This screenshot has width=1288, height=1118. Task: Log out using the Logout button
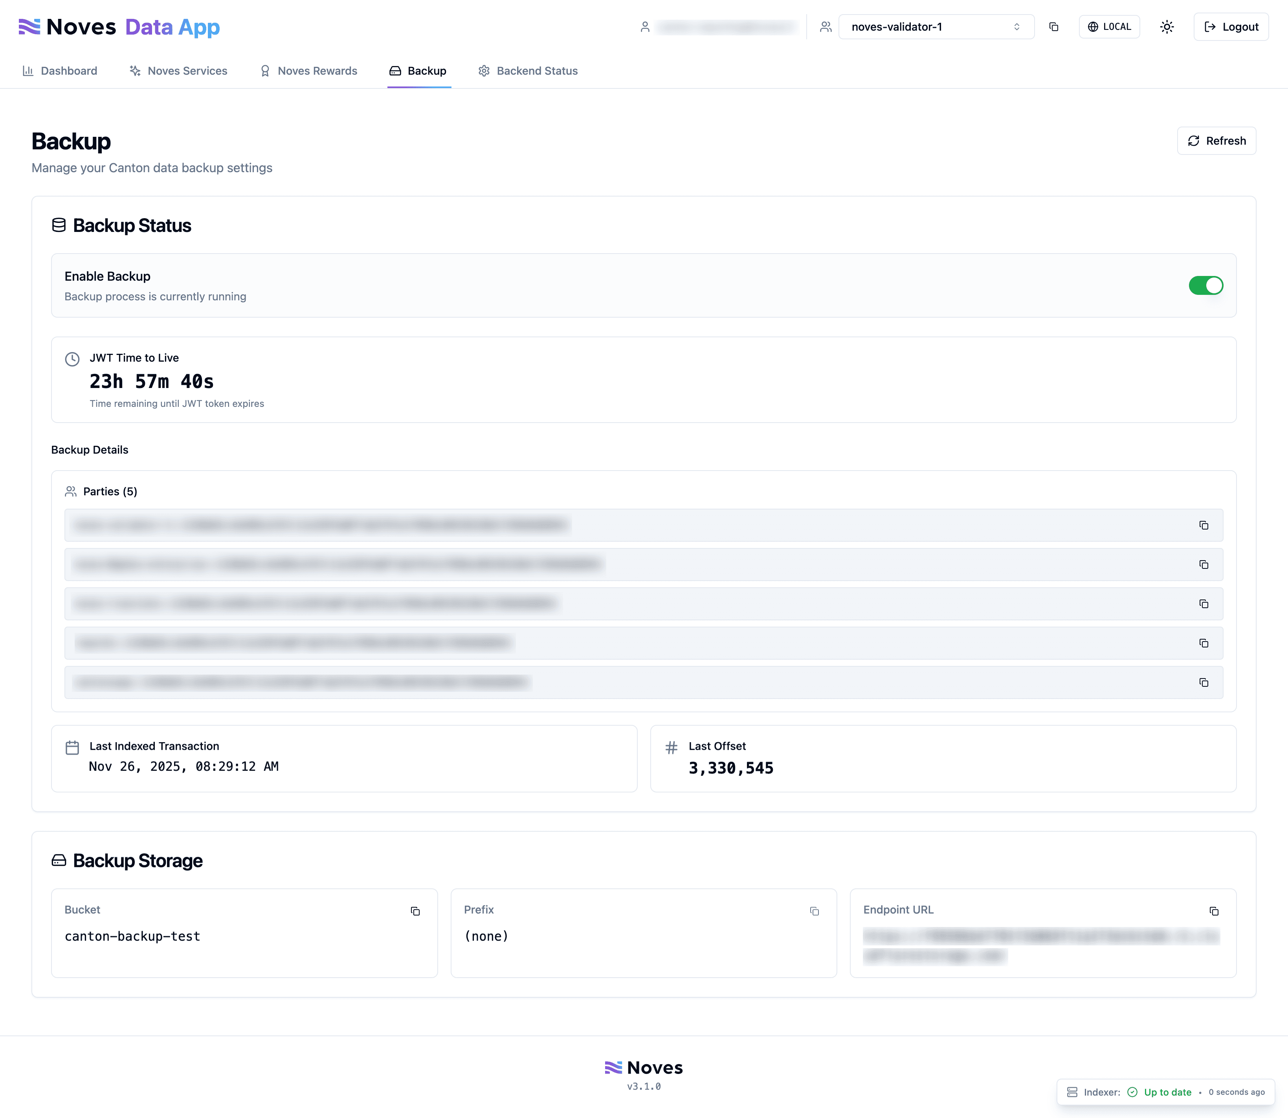click(x=1231, y=27)
